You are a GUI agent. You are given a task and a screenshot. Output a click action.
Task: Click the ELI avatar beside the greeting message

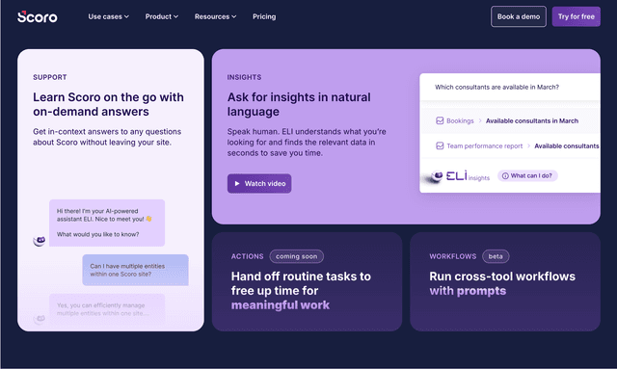(39, 240)
